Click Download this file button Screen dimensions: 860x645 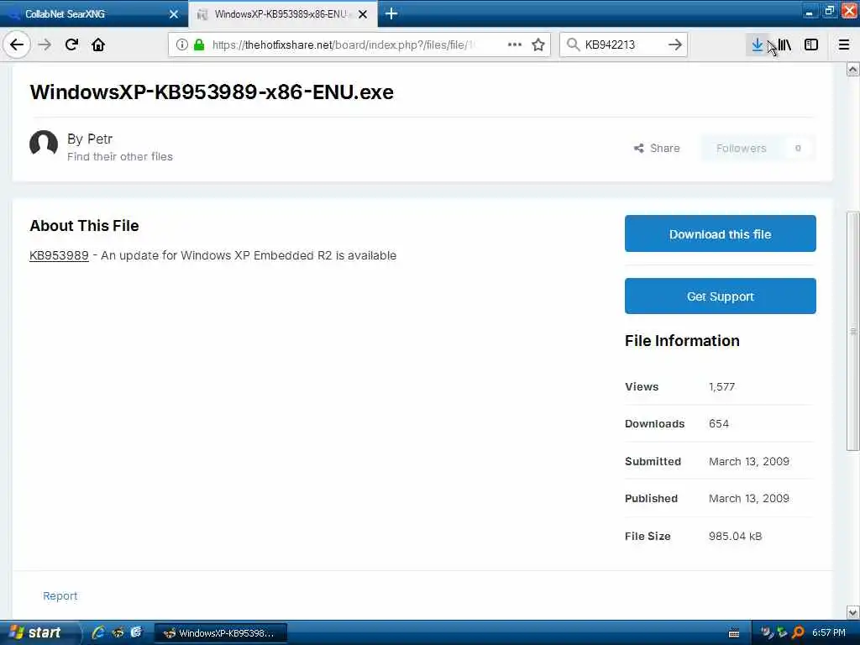(x=720, y=233)
